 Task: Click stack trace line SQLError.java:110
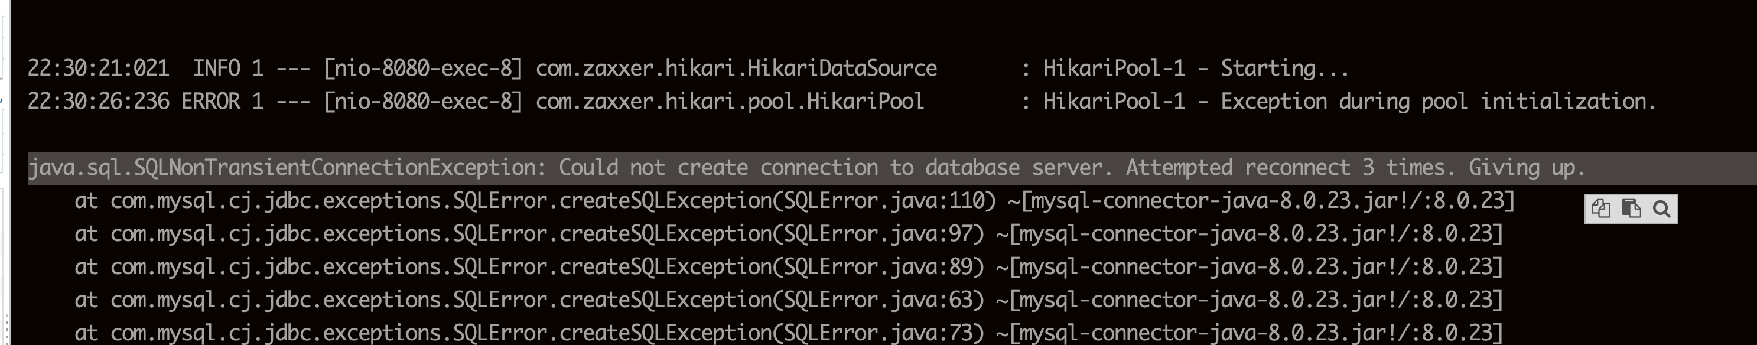(795, 201)
